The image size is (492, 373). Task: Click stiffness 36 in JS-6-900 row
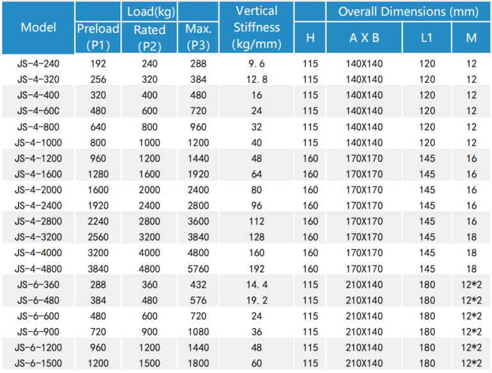pyautogui.click(x=256, y=332)
